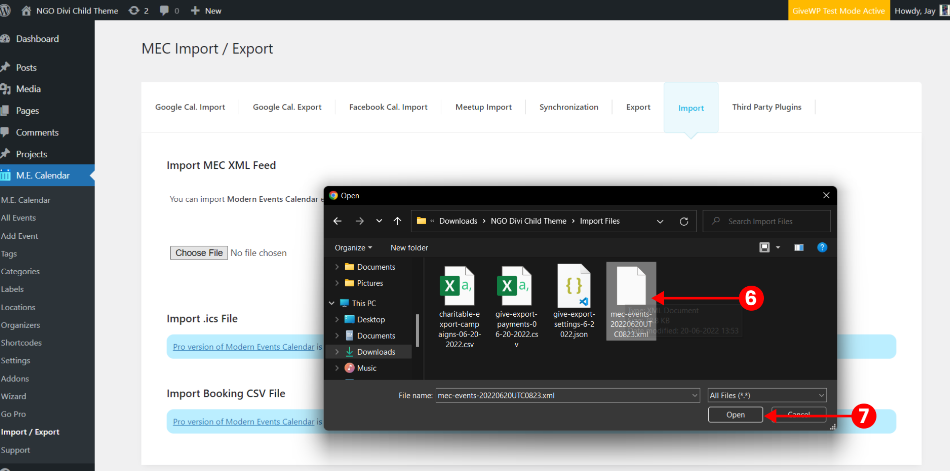Close the Open file dialog
This screenshot has height=471, width=950.
[x=826, y=196]
